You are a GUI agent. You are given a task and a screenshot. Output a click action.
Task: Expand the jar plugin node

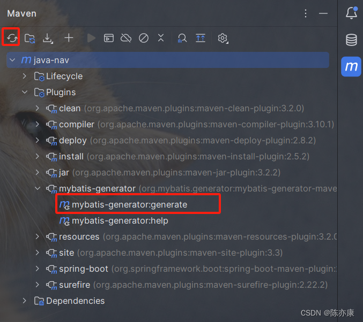(38, 172)
